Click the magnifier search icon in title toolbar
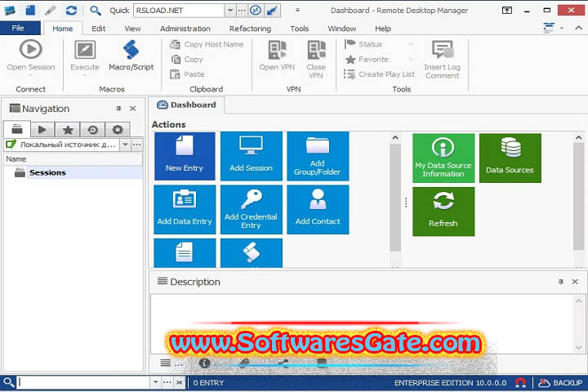Viewport: 588px width, 392px height. pyautogui.click(x=96, y=11)
